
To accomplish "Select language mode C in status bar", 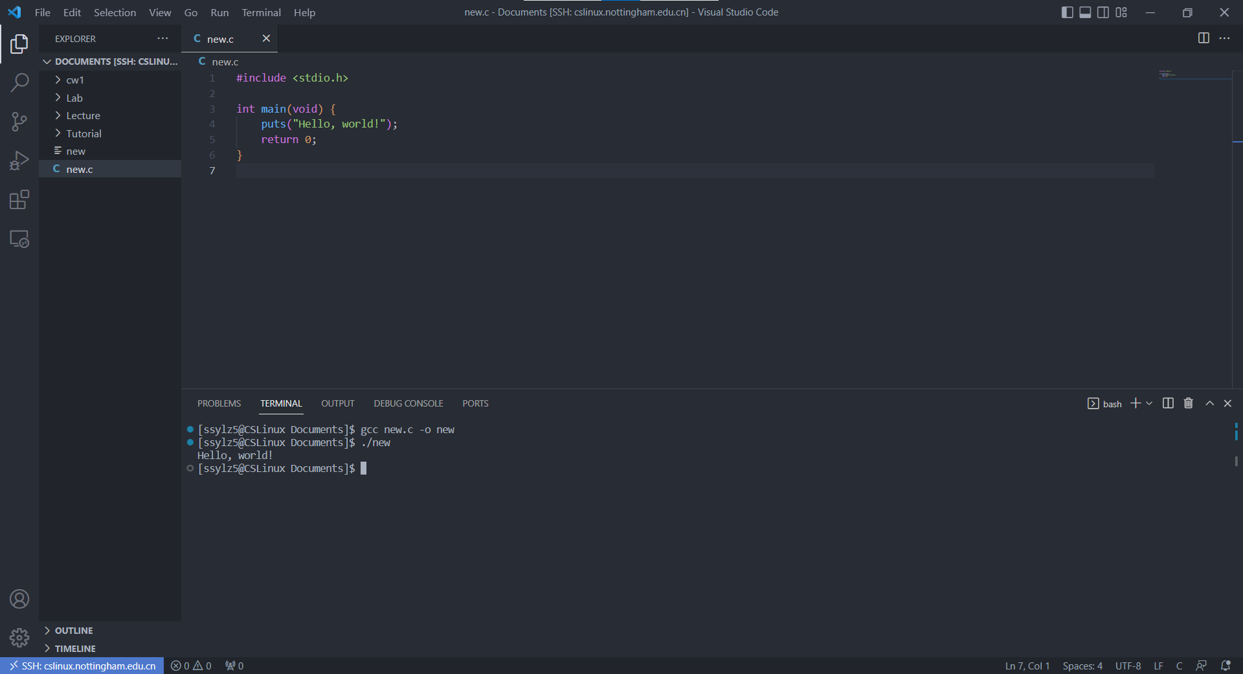I will pos(1180,666).
